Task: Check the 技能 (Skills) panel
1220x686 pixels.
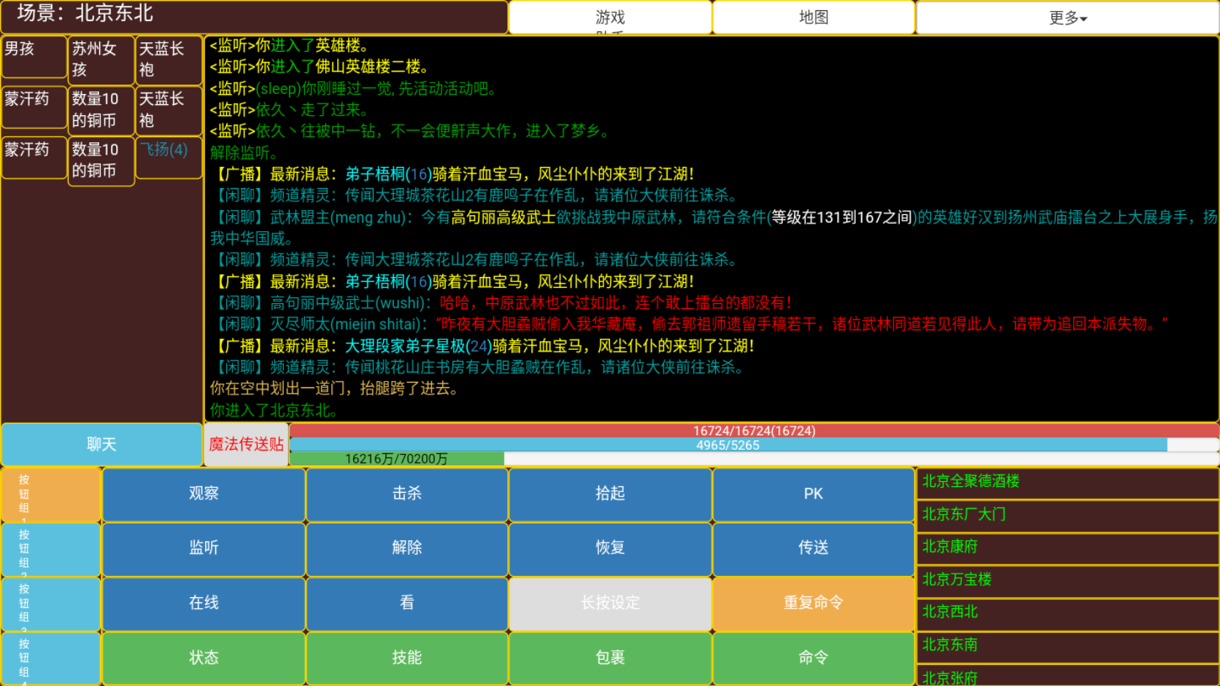Action: 406,658
